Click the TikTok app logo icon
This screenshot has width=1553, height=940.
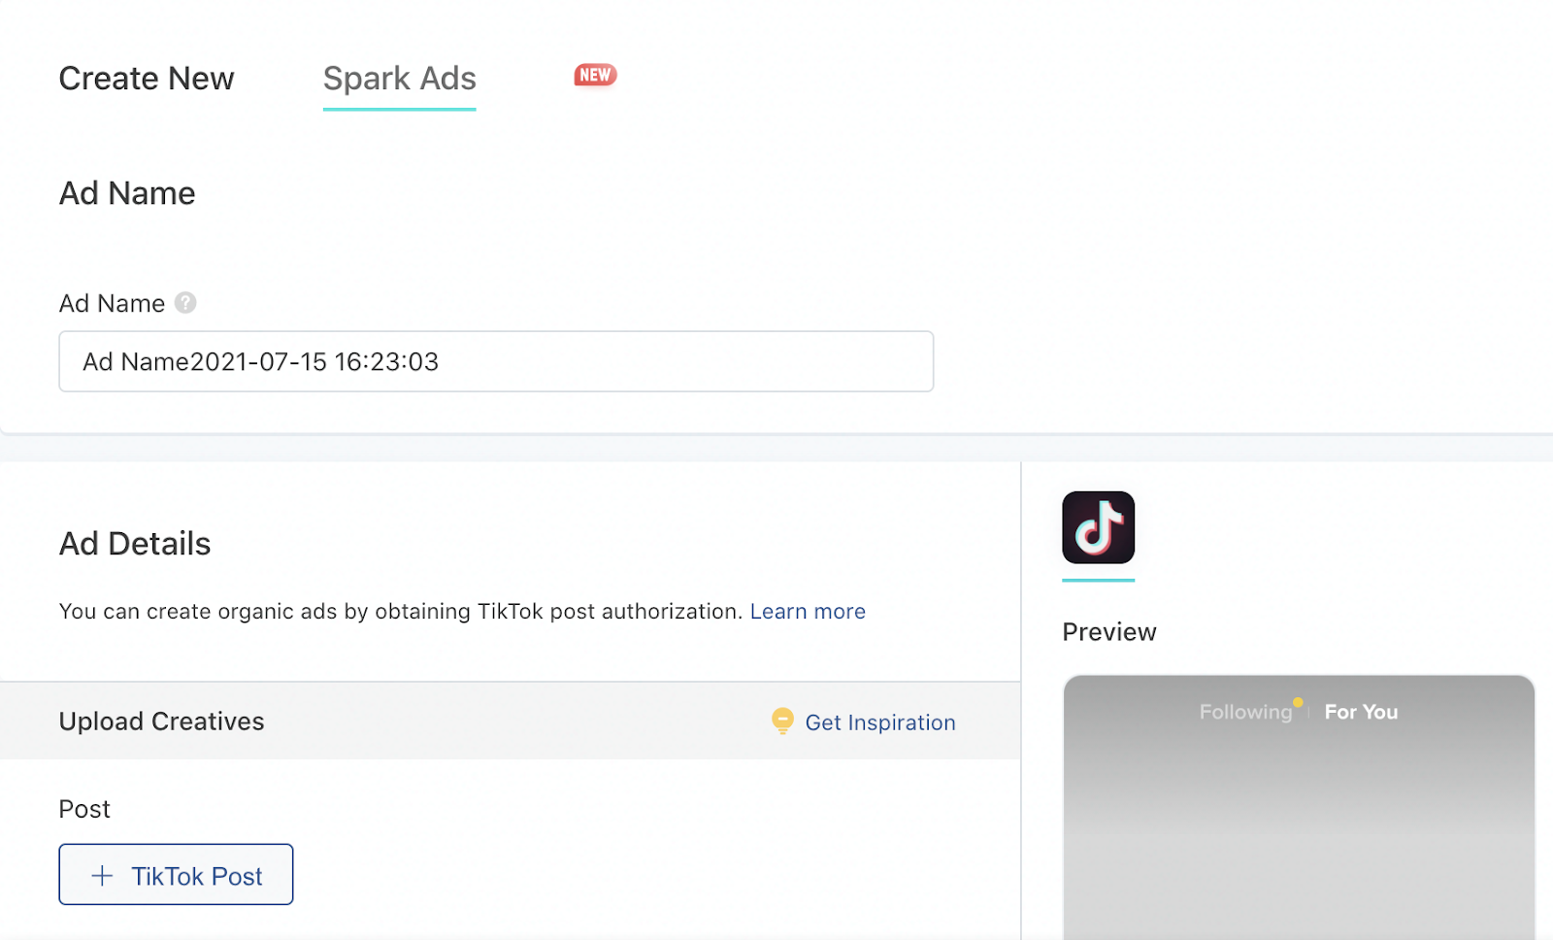(x=1098, y=527)
